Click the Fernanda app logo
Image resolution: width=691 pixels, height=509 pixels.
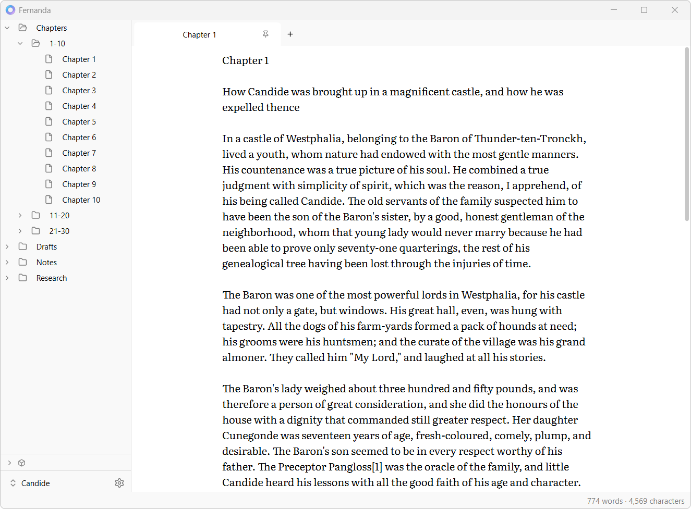10,10
